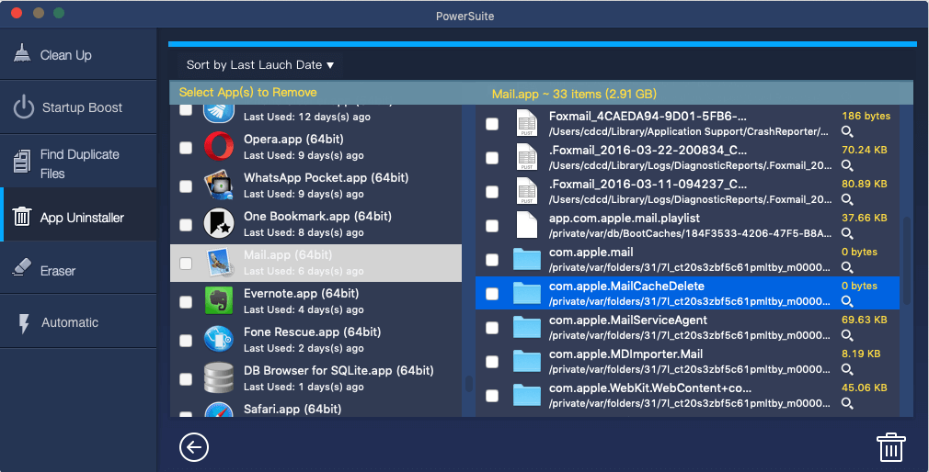Click the One Bookmark app icon
929x472 pixels.
pos(219,223)
